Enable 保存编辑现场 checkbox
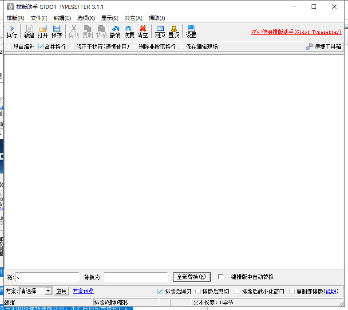The height and width of the screenshot is (310, 348). pyautogui.click(x=182, y=47)
